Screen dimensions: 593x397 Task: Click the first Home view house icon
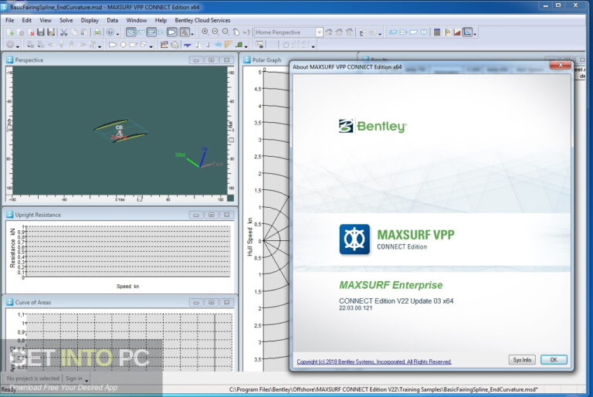[x=329, y=32]
